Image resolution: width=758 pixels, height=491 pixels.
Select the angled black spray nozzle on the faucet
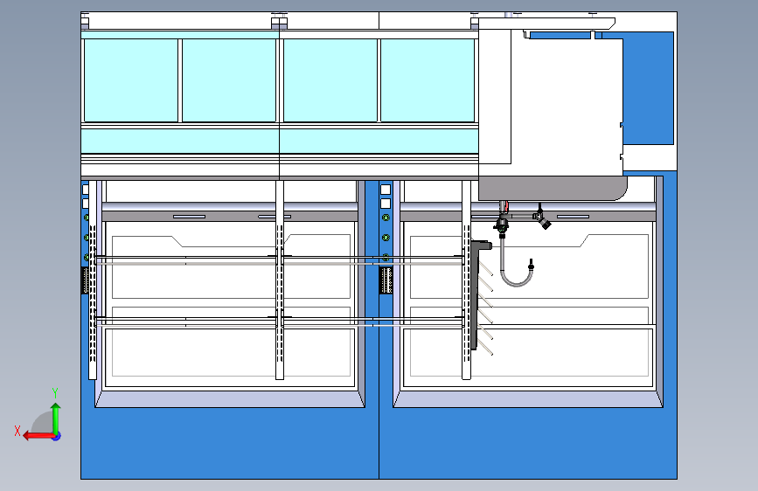(545, 223)
